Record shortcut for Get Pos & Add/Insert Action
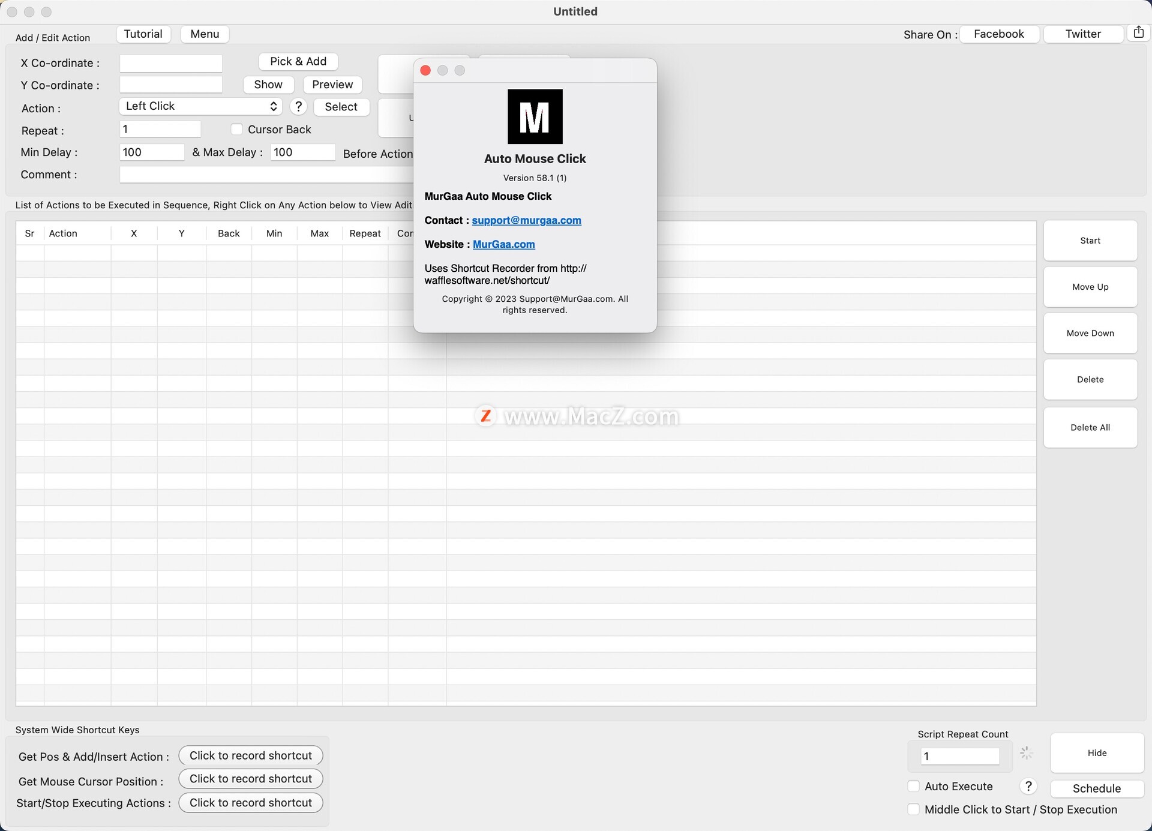Image resolution: width=1152 pixels, height=831 pixels. coord(251,755)
